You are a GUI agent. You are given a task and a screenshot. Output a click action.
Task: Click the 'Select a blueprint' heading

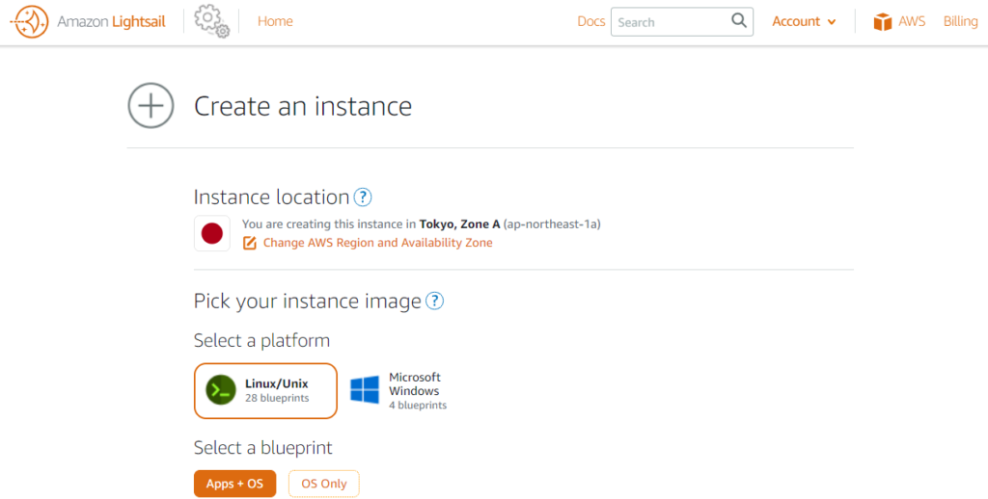(262, 448)
